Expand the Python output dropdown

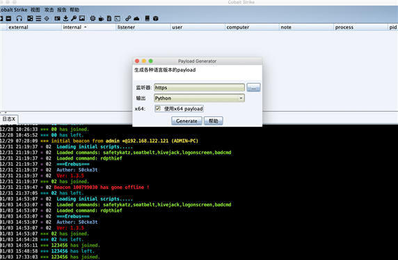pyautogui.click(x=199, y=98)
